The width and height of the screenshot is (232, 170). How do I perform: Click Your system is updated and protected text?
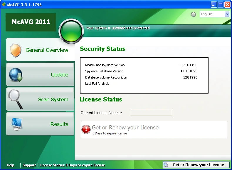(x=118, y=28)
